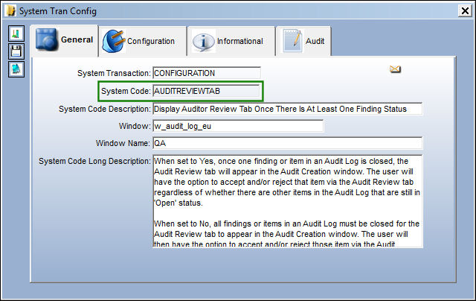The image size is (476, 301).
Task: Switch to the General tab
Action: [65, 40]
